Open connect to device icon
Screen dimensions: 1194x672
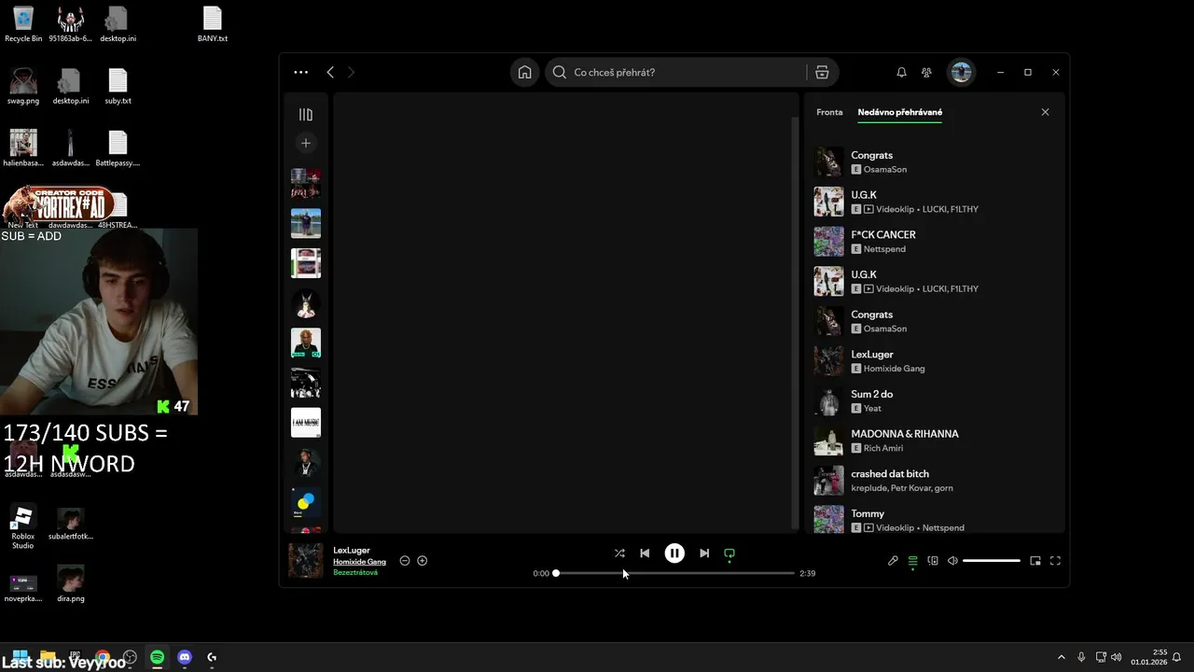(x=933, y=561)
